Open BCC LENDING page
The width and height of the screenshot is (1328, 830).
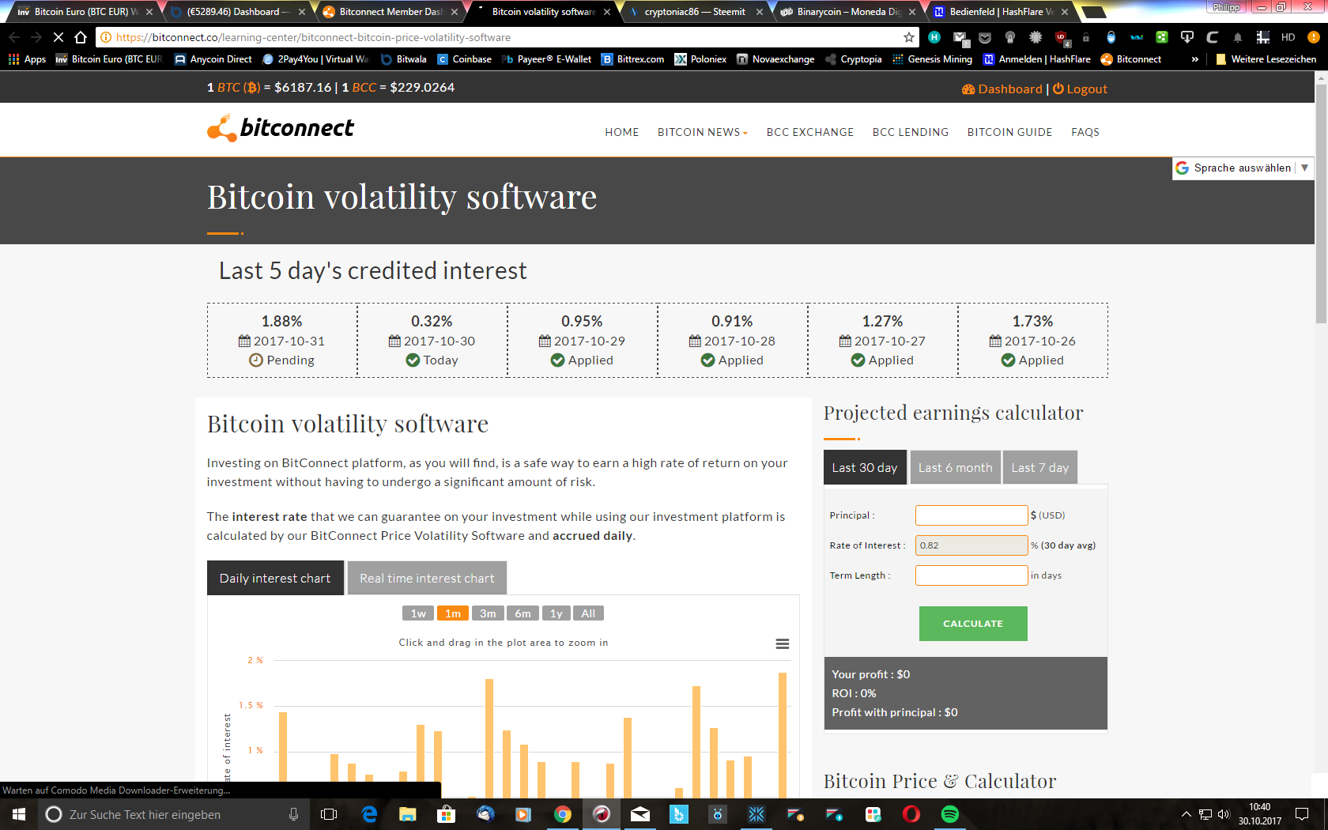pos(911,132)
